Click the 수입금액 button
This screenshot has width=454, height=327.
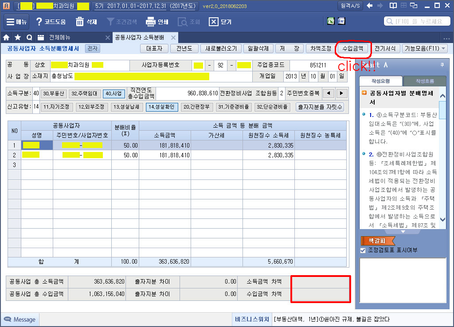pyautogui.click(x=352, y=49)
